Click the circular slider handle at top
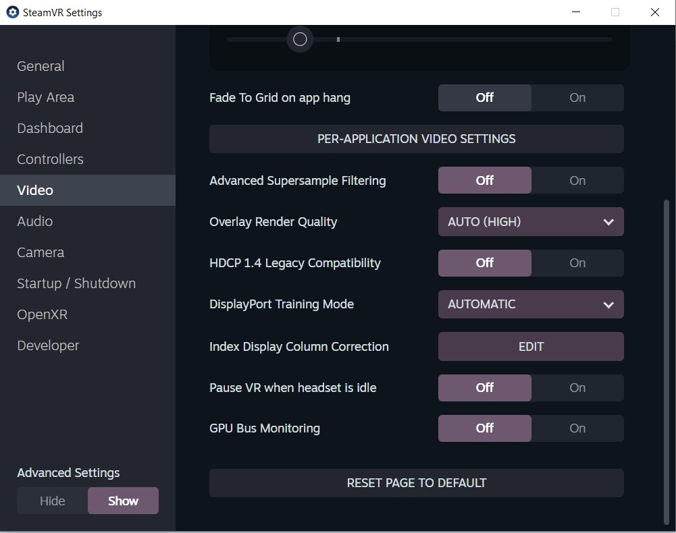 (300, 39)
